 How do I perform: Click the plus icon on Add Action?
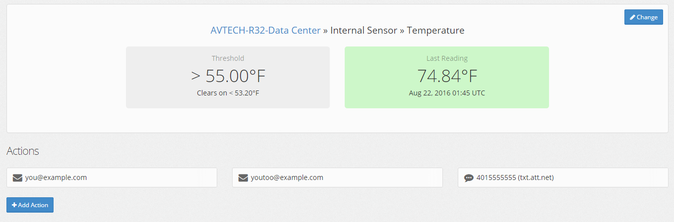14,205
